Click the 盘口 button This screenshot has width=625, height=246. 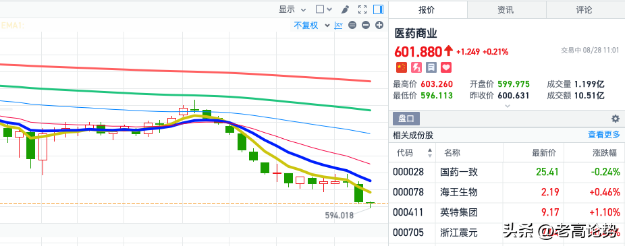tap(406, 119)
